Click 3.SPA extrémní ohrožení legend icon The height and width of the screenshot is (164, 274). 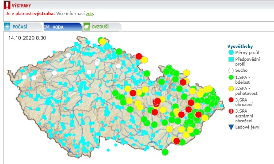click(231, 111)
